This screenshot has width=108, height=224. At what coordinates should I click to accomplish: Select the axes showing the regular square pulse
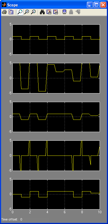56,39
